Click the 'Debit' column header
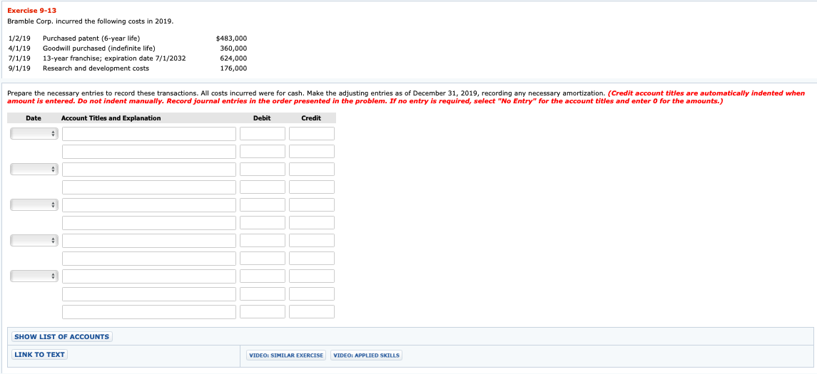 click(x=262, y=118)
